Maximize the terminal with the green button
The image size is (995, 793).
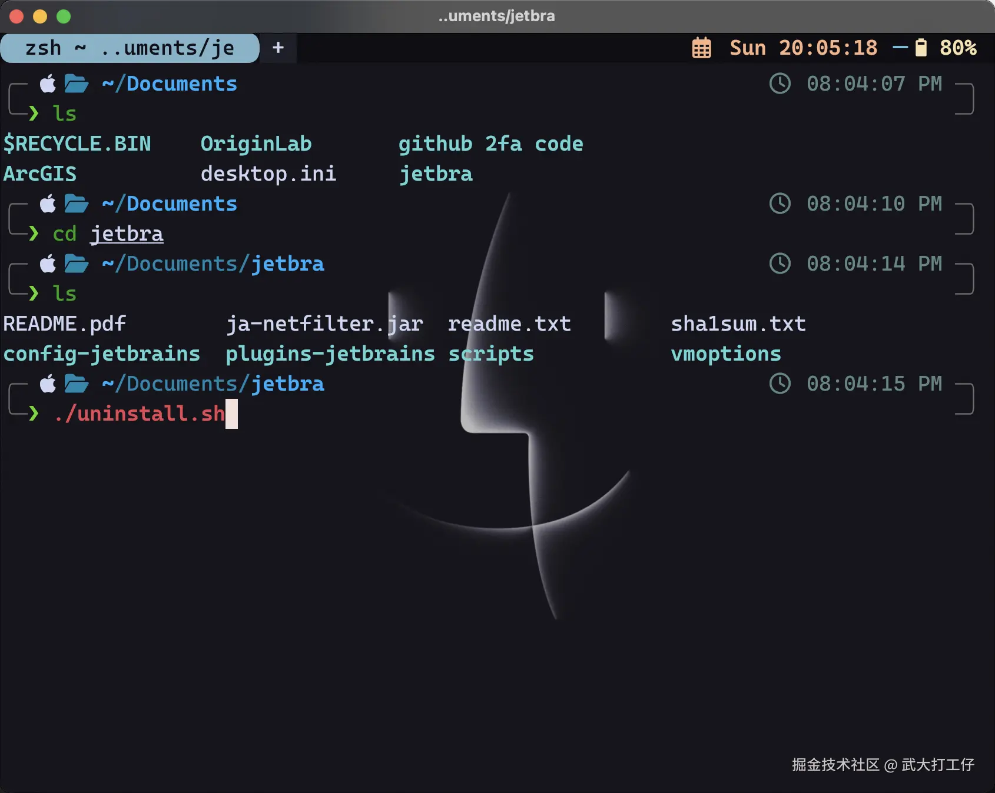(64, 16)
